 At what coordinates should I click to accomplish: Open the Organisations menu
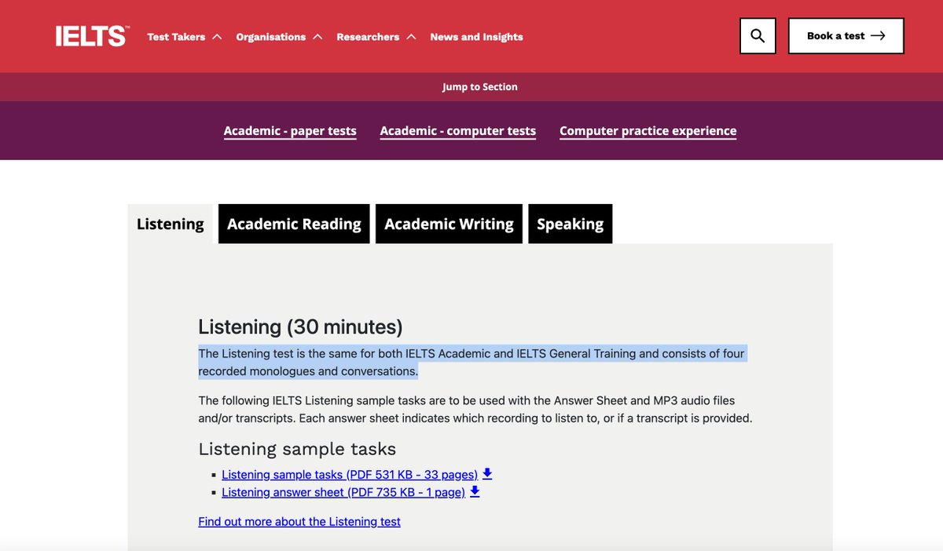271,37
